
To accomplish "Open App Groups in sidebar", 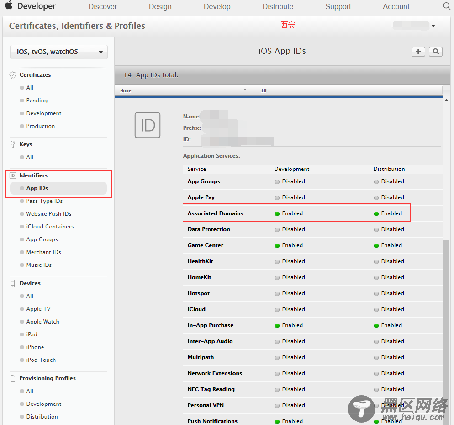I will 42,239.
